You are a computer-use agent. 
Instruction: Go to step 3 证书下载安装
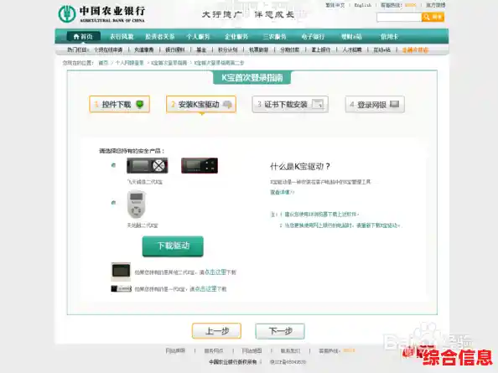pyautogui.click(x=290, y=104)
